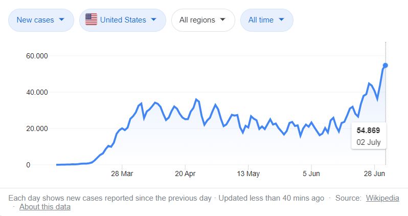Click the 02 July data point dot
Image resolution: width=408 pixels, height=216 pixels.
(386, 65)
